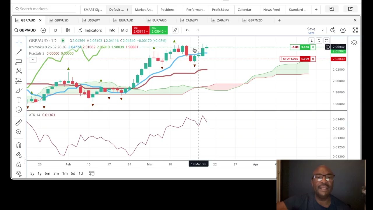Hide all drawings with eye icon
The image size is (373, 210).
(19, 173)
